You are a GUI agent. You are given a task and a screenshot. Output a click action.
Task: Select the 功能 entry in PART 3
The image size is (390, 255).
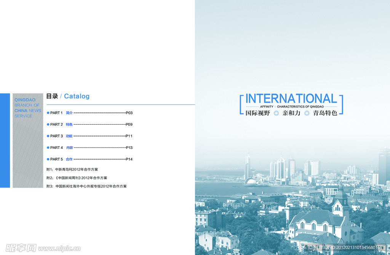tap(69, 136)
